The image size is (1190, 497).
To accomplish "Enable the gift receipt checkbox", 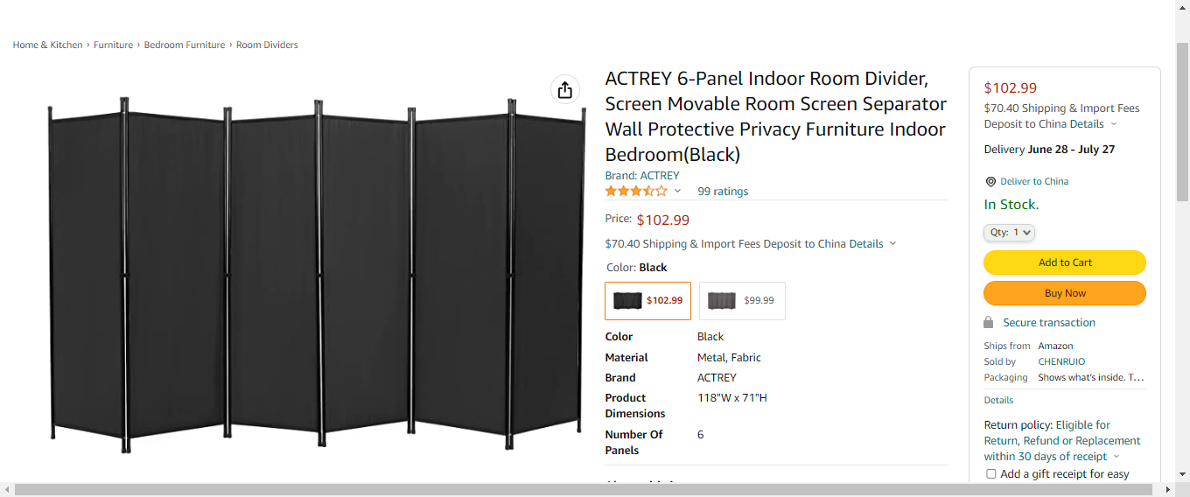I will point(991,474).
